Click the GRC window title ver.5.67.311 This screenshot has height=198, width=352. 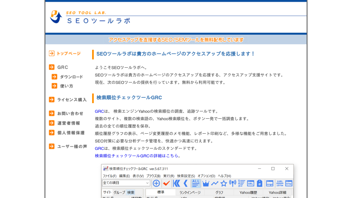click(x=138, y=169)
